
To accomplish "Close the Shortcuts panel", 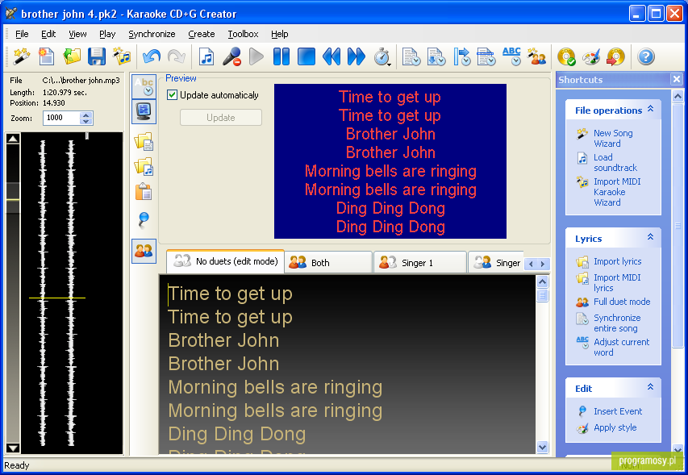I will click(x=677, y=79).
